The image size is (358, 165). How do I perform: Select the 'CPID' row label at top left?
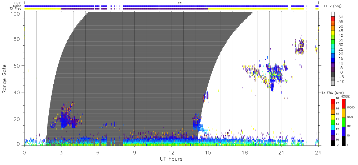18,3
